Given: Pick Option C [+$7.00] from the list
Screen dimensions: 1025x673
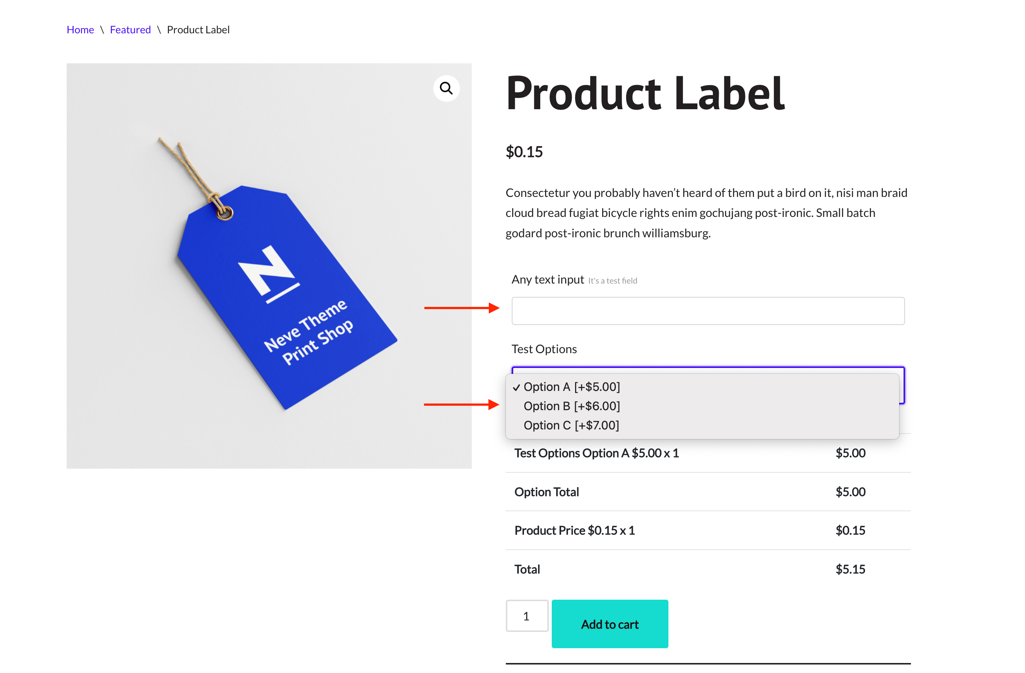Looking at the screenshot, I should (571, 425).
